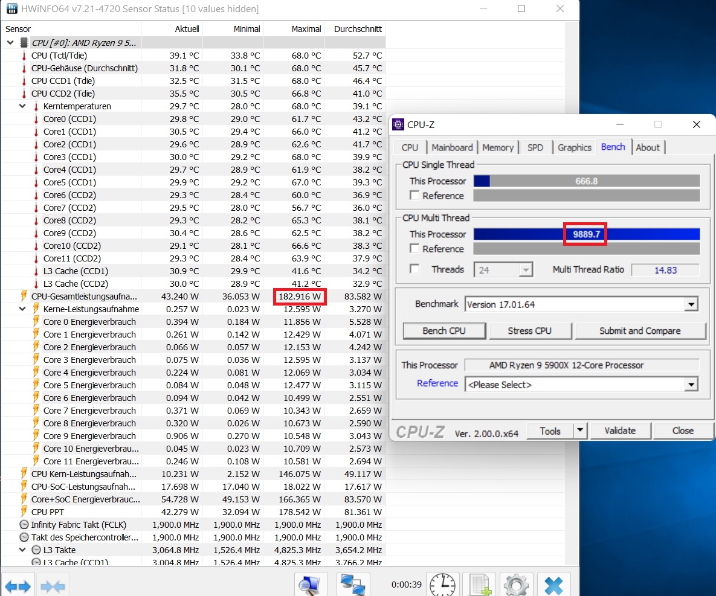Switch to the CPU tab in CPU-Z

(410, 148)
